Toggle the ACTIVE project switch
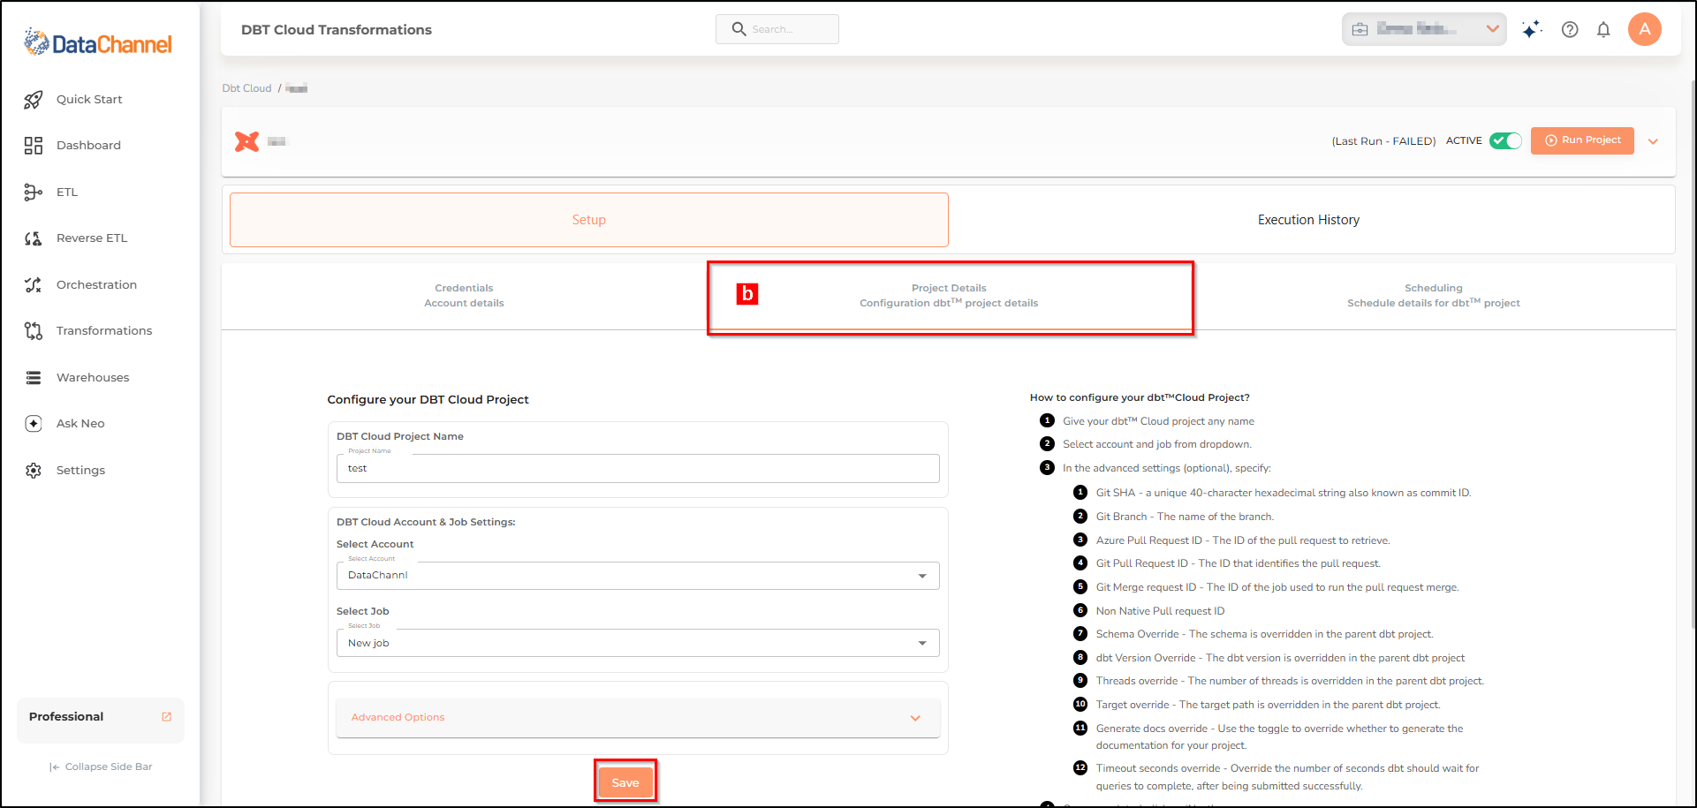Image resolution: width=1697 pixels, height=808 pixels. pyautogui.click(x=1505, y=141)
